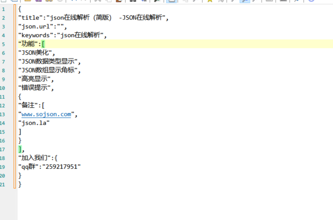The width and height of the screenshot is (333, 220).
Task: Click the "json.la" string on line 14
Action: tap(34, 123)
